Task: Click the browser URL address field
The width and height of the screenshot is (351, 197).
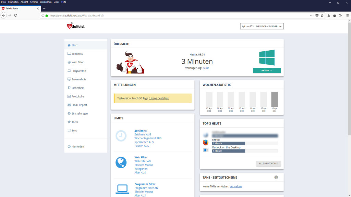Action: (x=171, y=15)
